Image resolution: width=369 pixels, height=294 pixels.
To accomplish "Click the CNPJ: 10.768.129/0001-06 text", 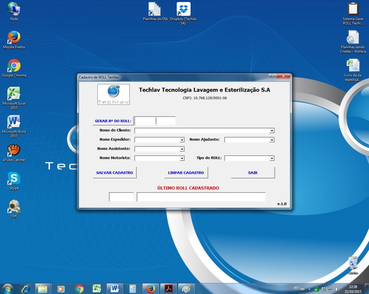I will pos(205,98).
